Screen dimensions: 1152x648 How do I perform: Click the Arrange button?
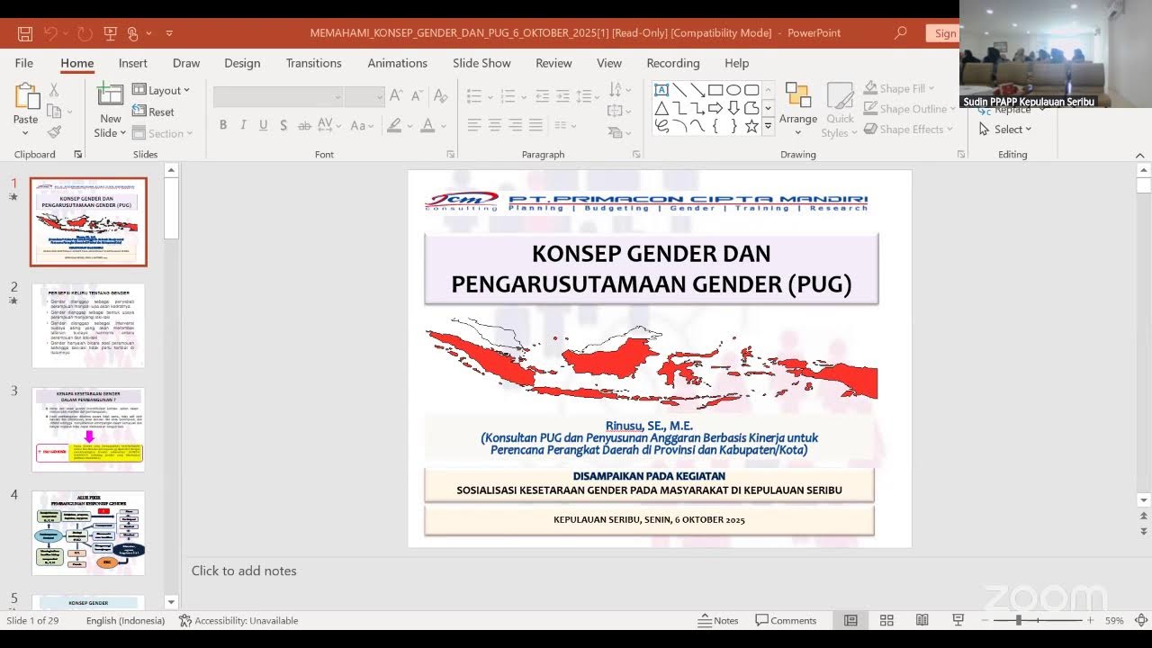click(798, 109)
